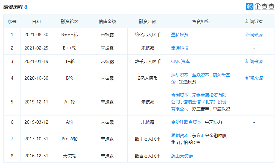Click the 中启投资 text in the A+轮 row

coord(221,109)
